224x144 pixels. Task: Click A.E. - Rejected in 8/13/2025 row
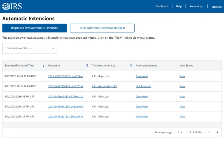click(100, 76)
